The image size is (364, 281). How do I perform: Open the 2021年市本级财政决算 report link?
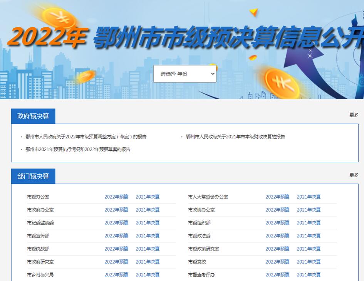click(235, 137)
